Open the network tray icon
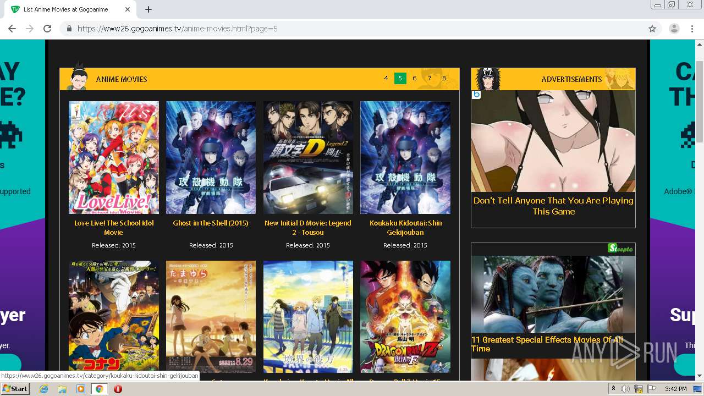 639,389
